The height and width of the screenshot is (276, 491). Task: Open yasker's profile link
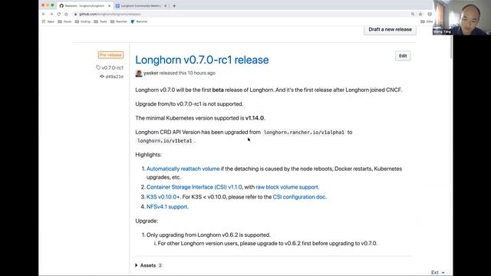(151, 73)
